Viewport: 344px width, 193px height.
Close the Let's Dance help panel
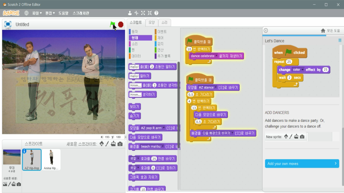pyautogui.click(x=266, y=31)
